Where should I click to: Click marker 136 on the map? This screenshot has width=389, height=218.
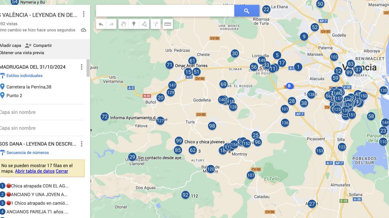pos(285,123)
